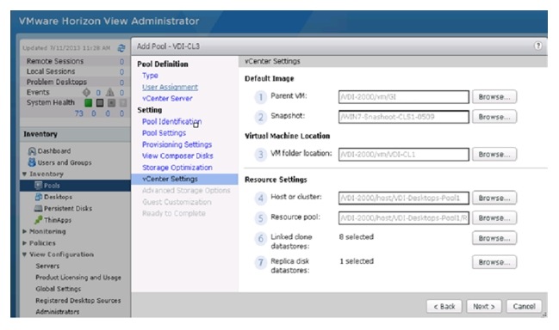Click the diamond error icon in Events row
This screenshot has width=559, height=330.
(87, 93)
